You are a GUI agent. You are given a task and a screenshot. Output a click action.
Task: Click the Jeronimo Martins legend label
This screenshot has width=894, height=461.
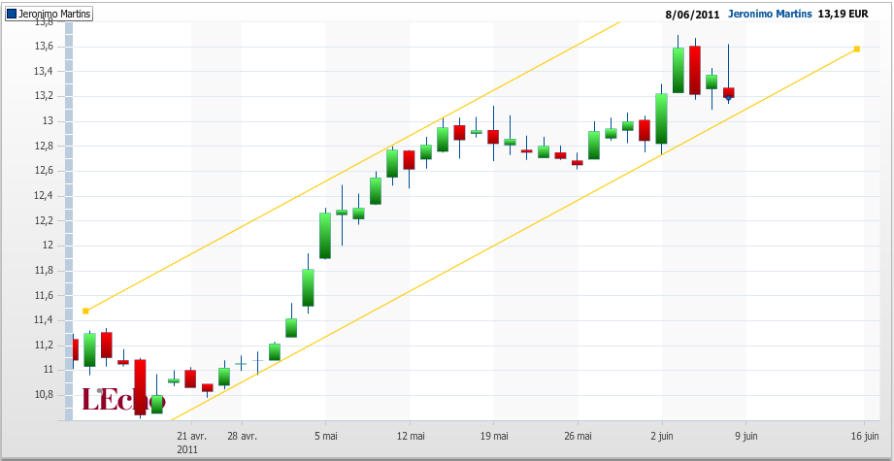(x=54, y=14)
